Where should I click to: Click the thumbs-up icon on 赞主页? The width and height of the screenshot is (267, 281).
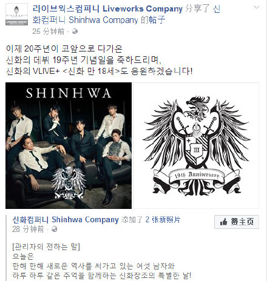tap(223, 222)
